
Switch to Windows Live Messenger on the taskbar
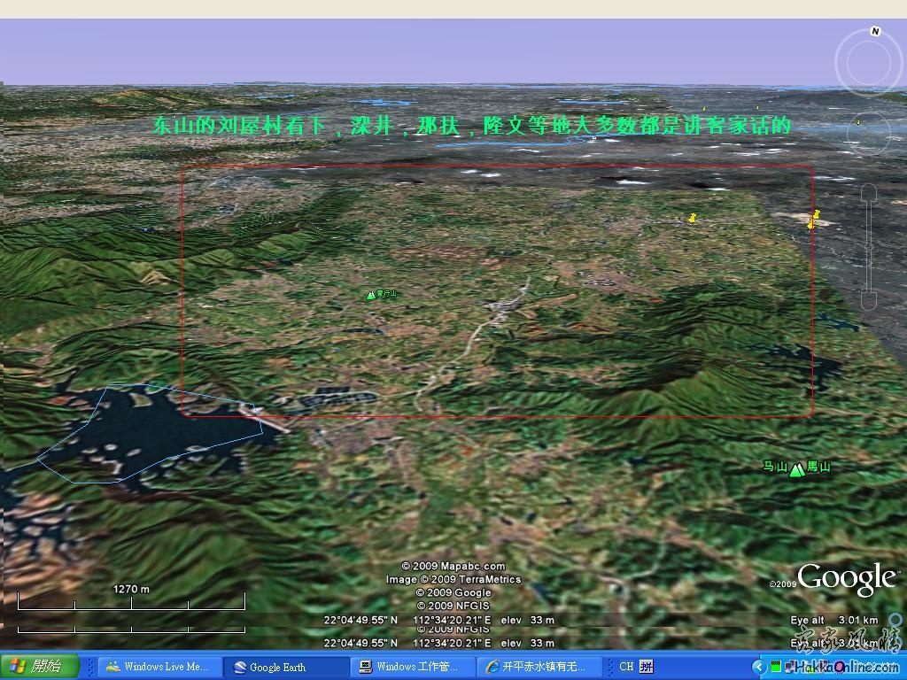coord(159,668)
